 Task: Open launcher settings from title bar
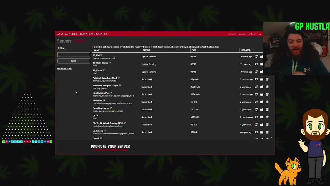[x=252, y=34]
